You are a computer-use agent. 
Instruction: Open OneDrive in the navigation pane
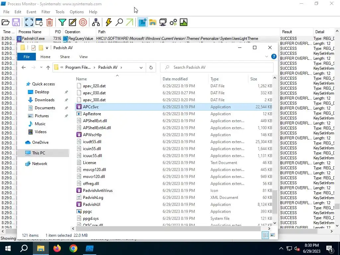click(x=40, y=142)
